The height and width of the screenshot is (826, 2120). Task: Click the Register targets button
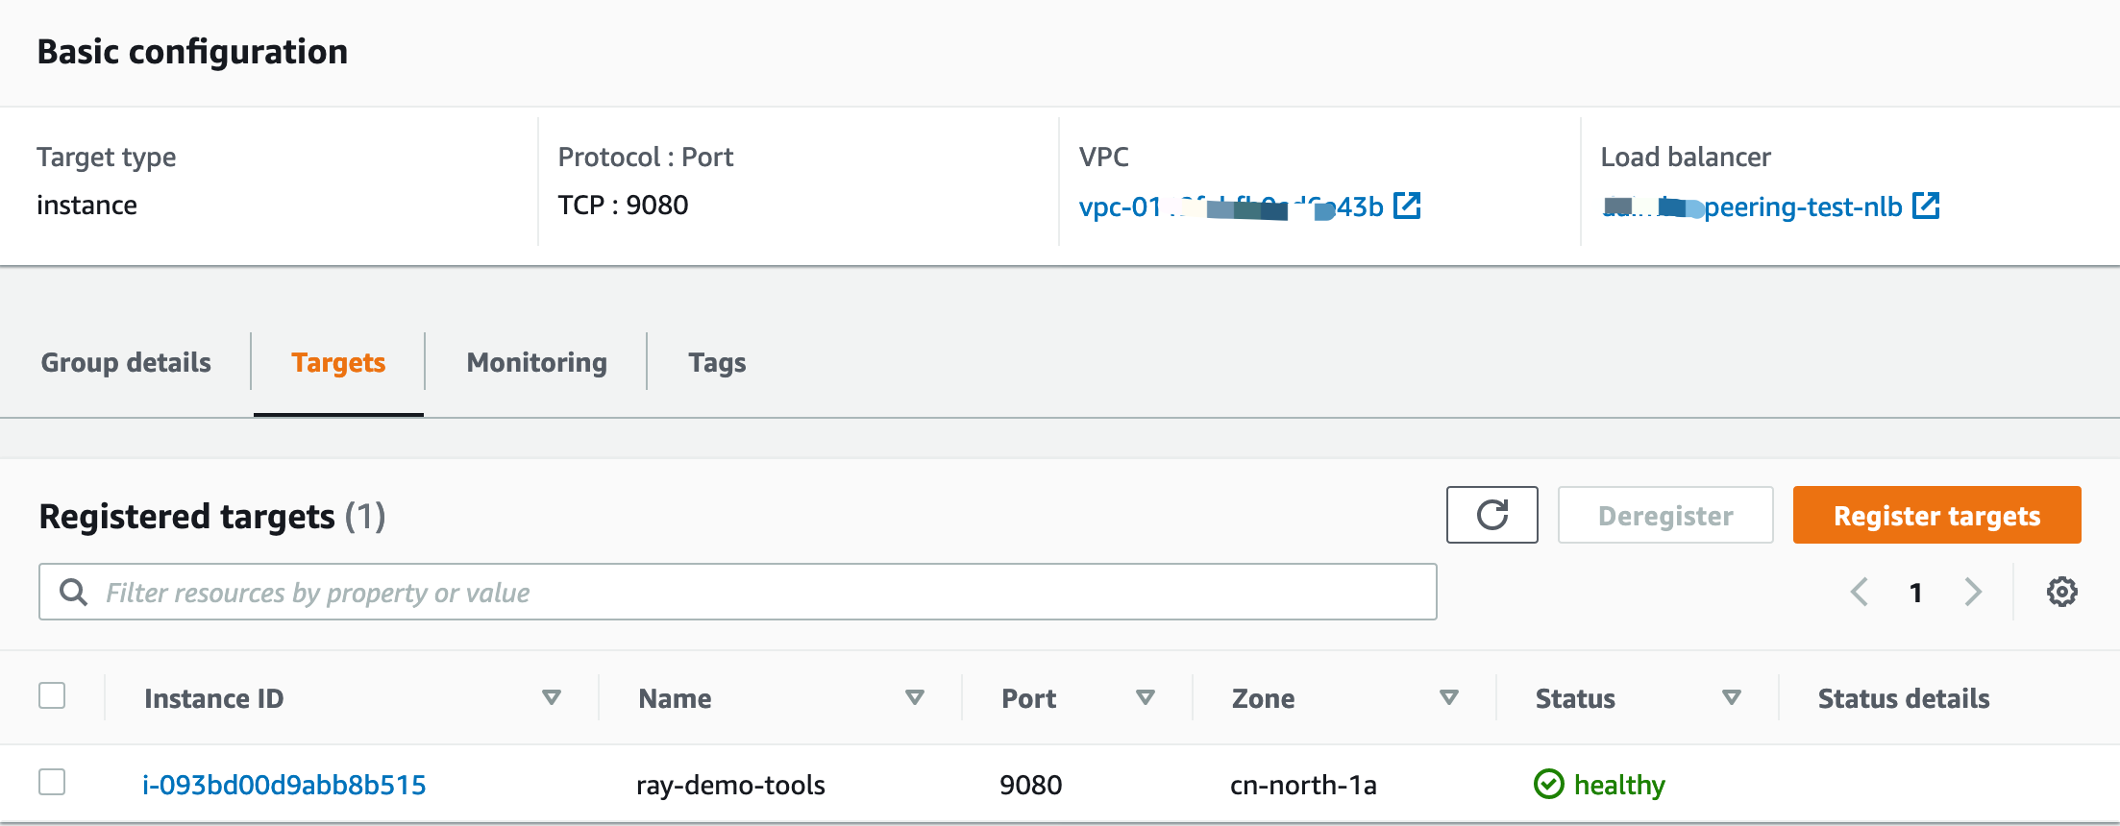tap(1936, 515)
